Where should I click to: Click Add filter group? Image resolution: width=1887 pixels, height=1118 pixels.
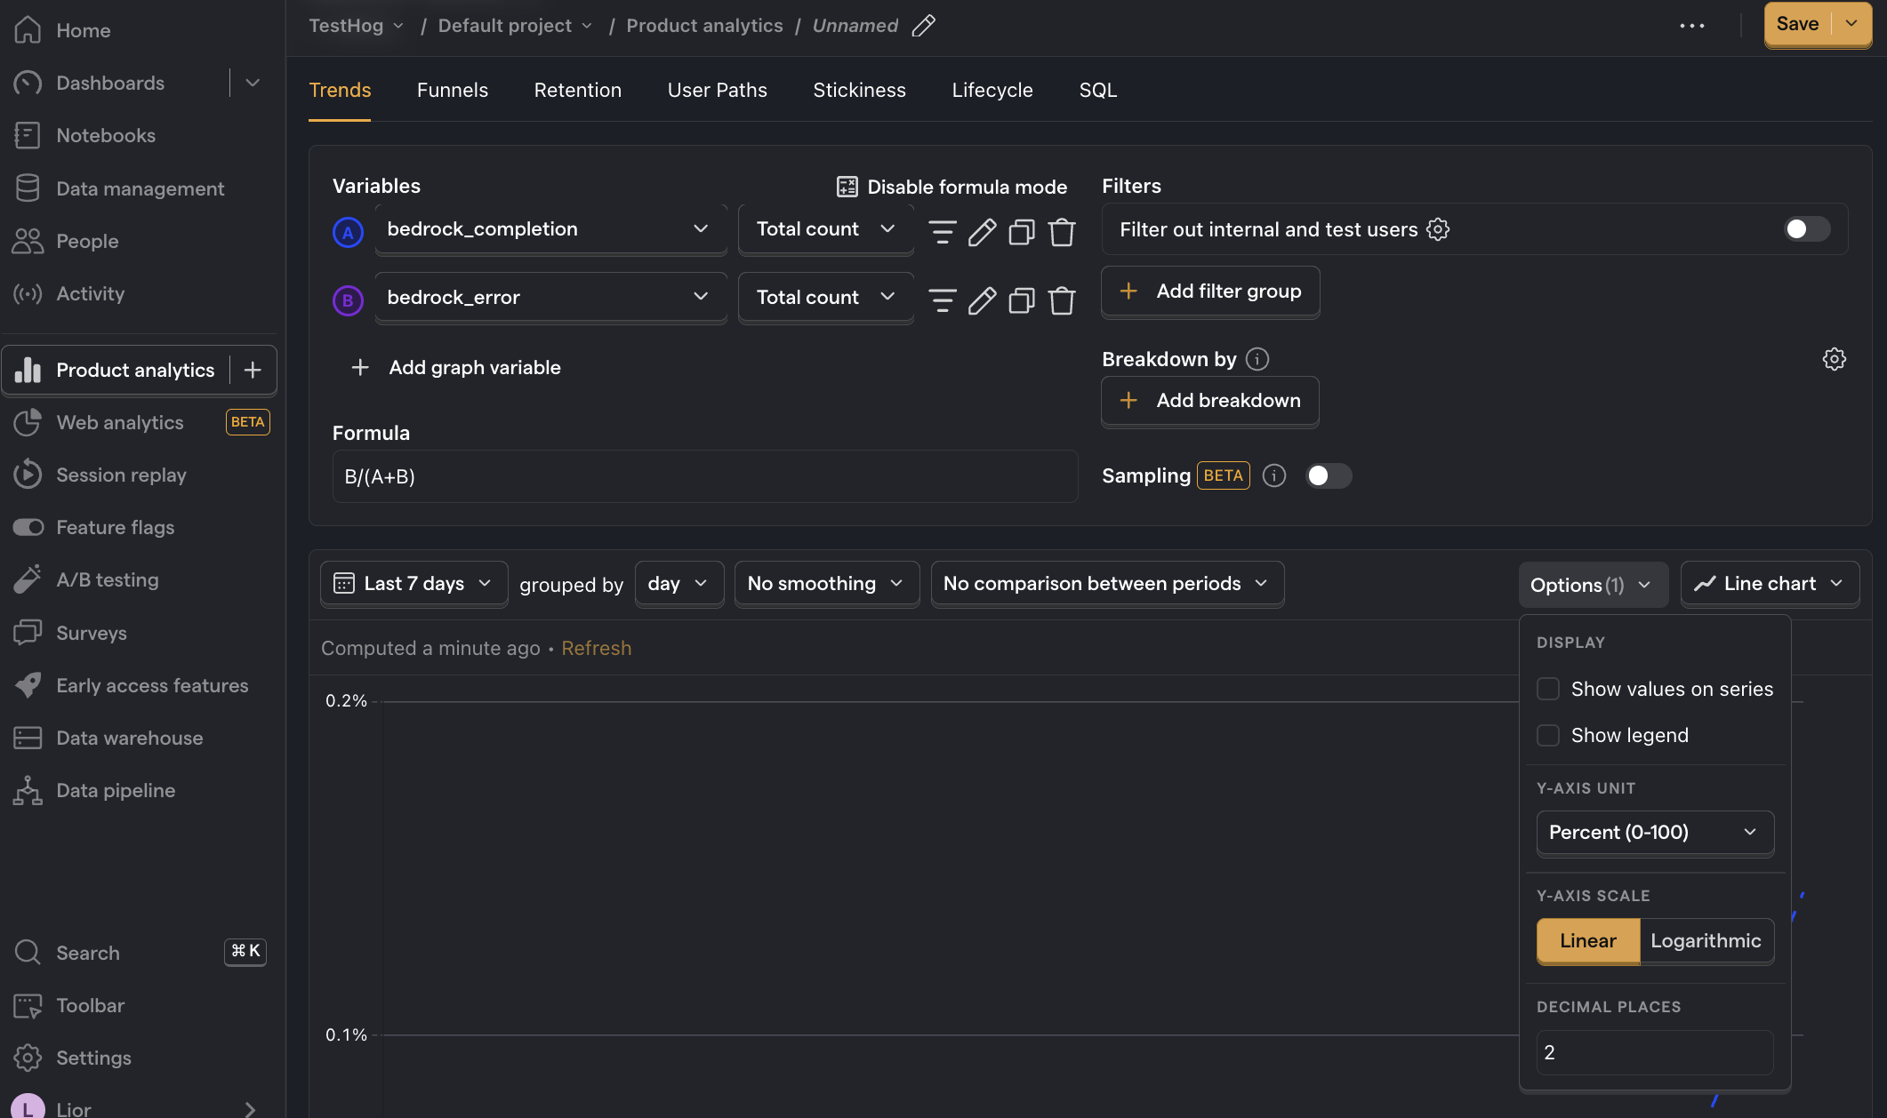pyautogui.click(x=1210, y=291)
